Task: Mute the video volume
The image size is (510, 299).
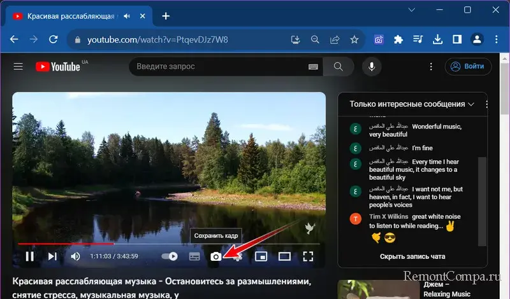Action: (75, 256)
